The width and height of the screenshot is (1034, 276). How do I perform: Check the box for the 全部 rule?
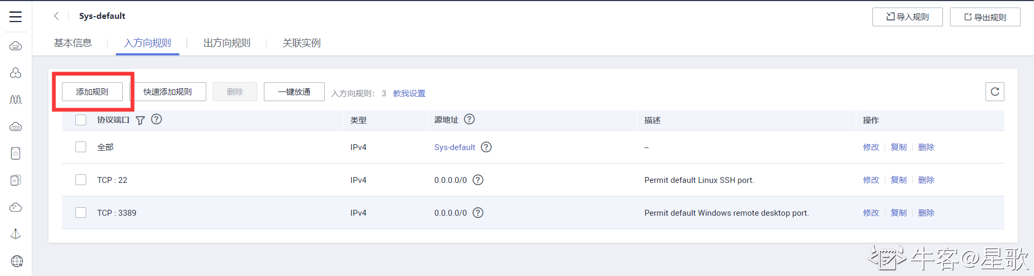(81, 147)
